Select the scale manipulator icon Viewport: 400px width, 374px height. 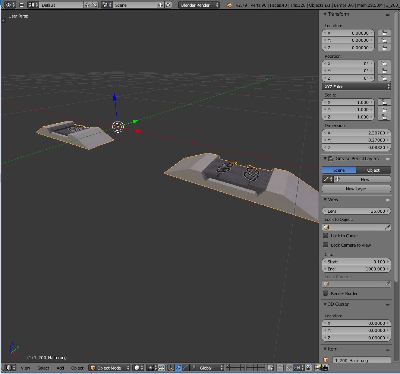(193, 368)
